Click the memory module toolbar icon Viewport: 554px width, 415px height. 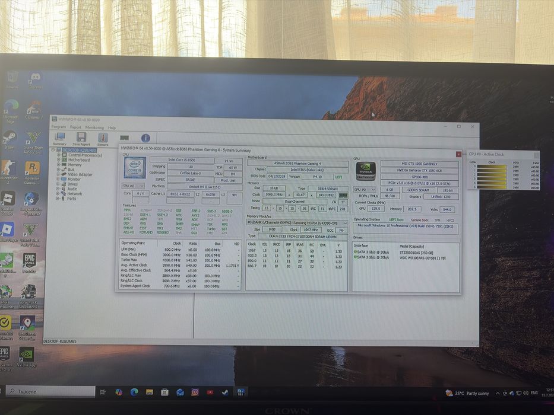(x=124, y=138)
